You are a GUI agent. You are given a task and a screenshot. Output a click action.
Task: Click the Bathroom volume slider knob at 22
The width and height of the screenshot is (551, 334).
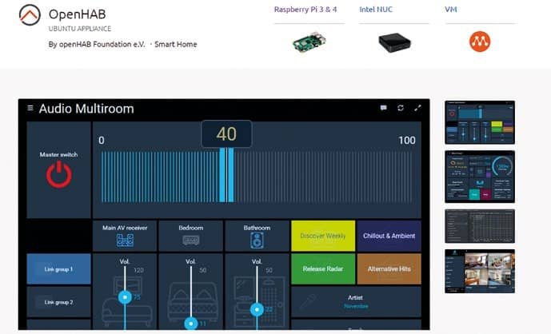click(257, 310)
